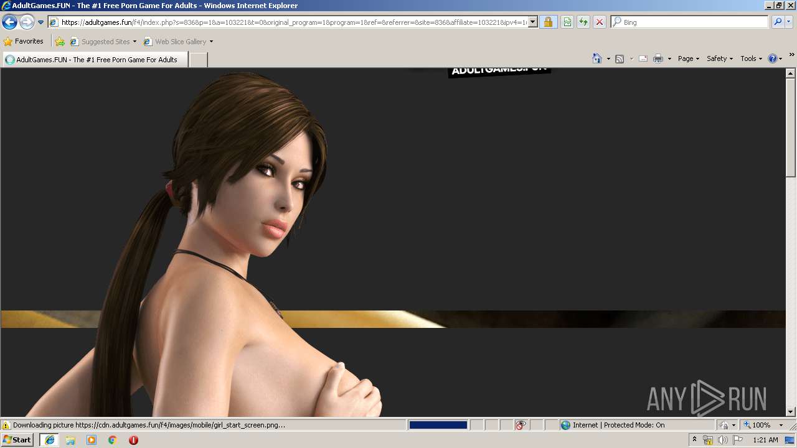Change zoom level at 100% button
This screenshot has width=797, height=448.
tap(757, 425)
